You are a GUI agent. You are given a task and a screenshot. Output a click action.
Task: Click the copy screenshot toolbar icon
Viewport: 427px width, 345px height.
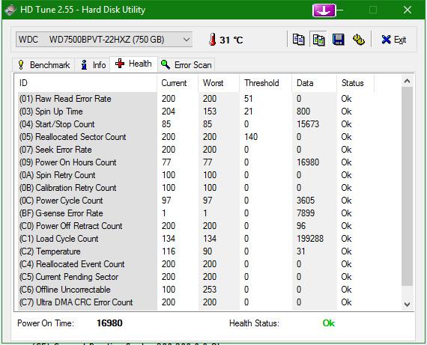click(x=318, y=40)
